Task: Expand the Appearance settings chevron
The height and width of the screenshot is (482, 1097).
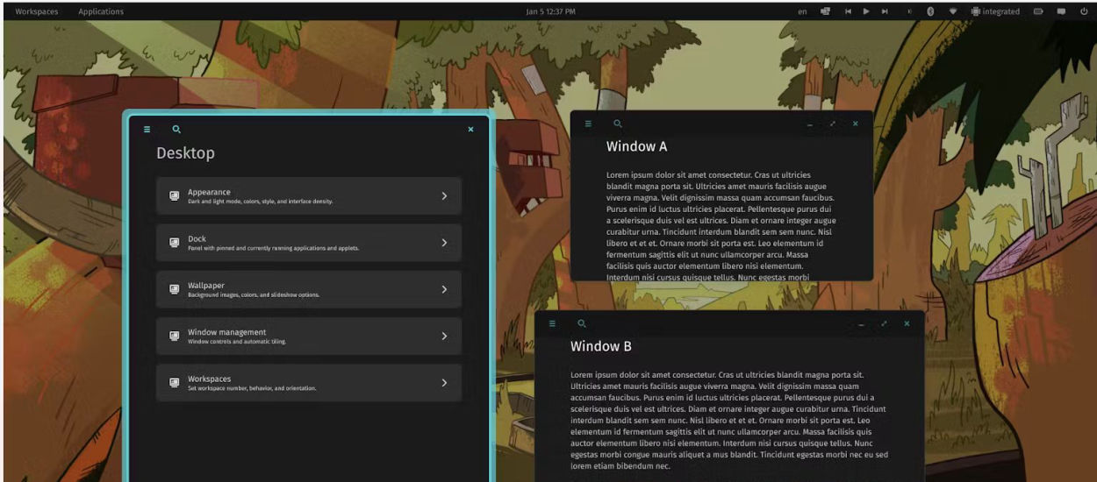Action: pos(444,196)
